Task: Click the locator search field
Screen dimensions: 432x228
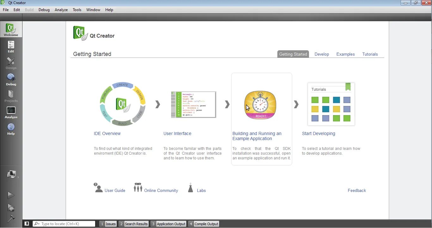Action: (64, 224)
